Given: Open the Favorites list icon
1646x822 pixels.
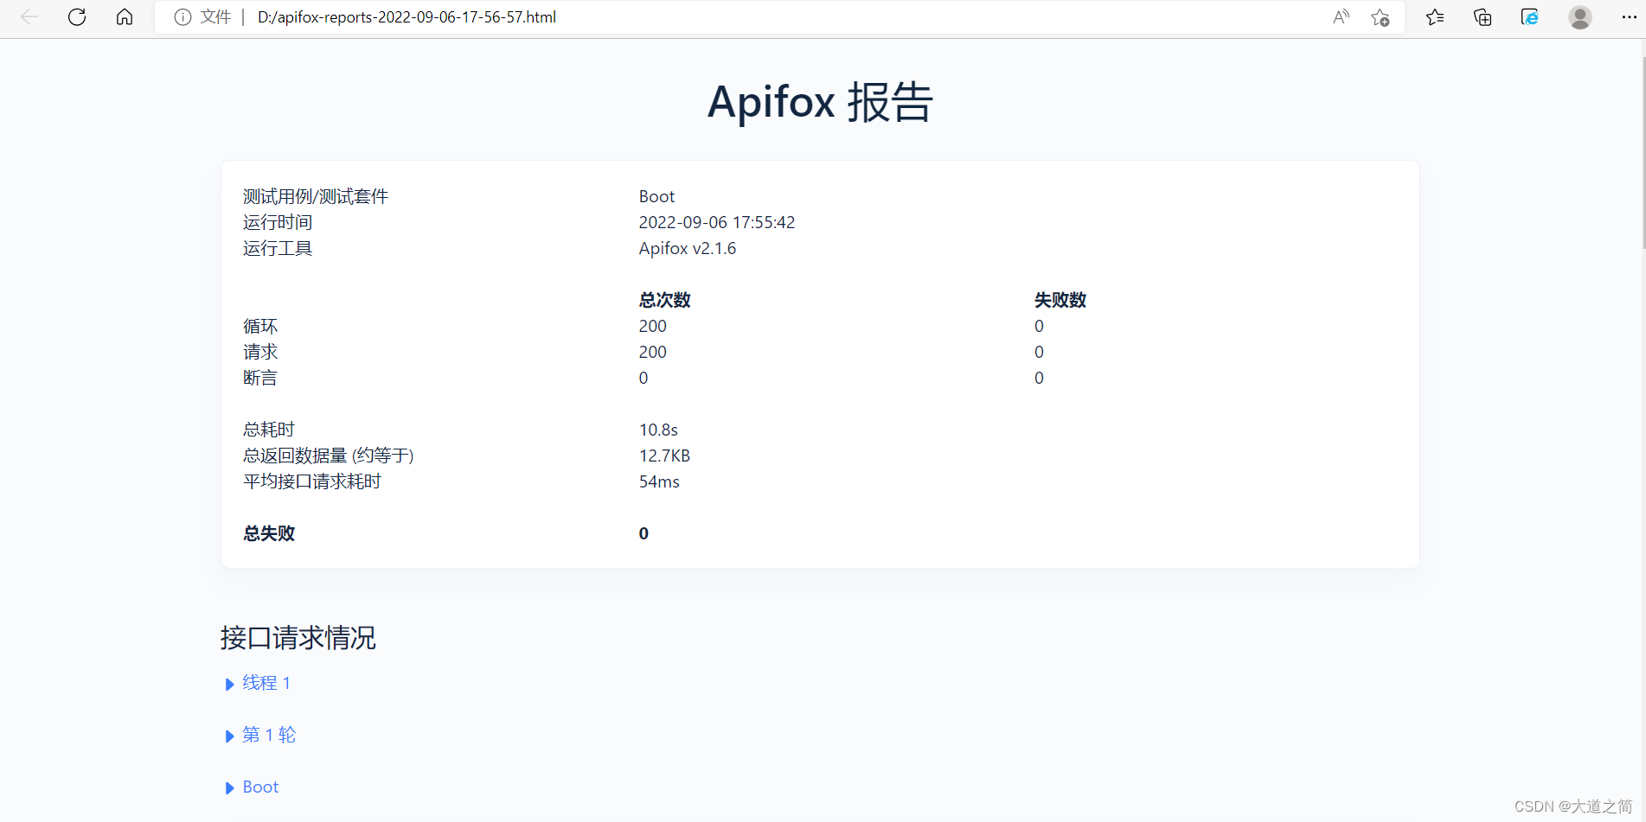Looking at the screenshot, I should pos(1435,17).
